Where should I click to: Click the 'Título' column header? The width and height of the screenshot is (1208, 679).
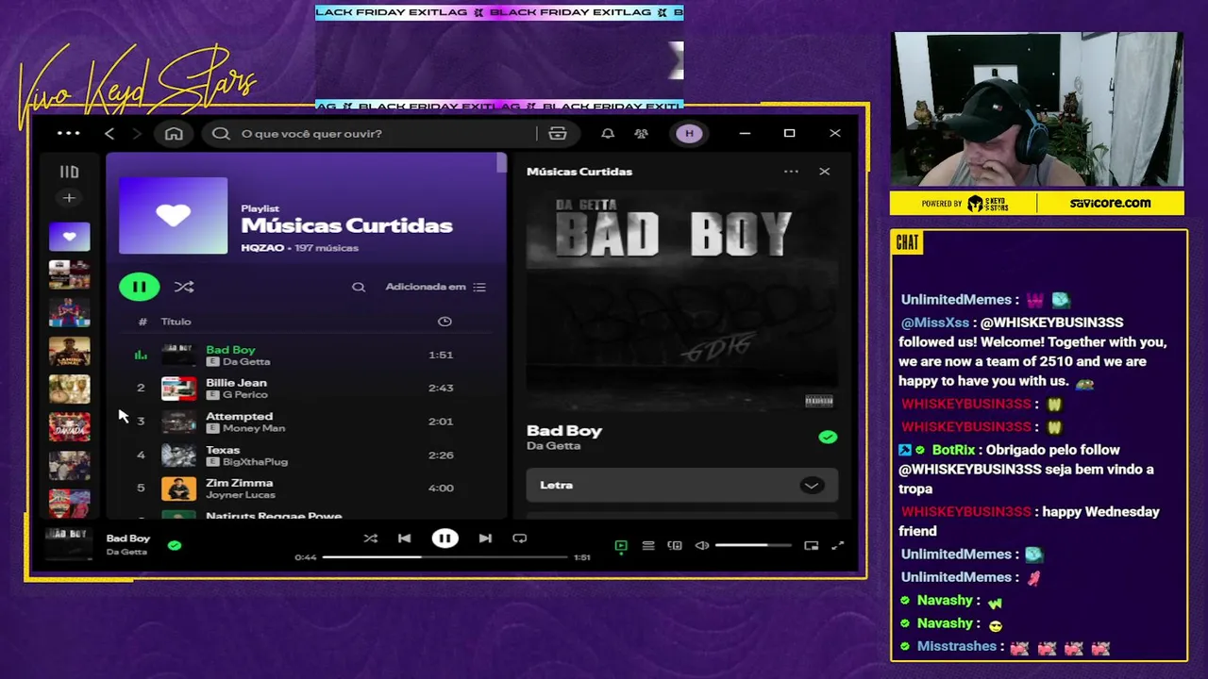point(176,322)
